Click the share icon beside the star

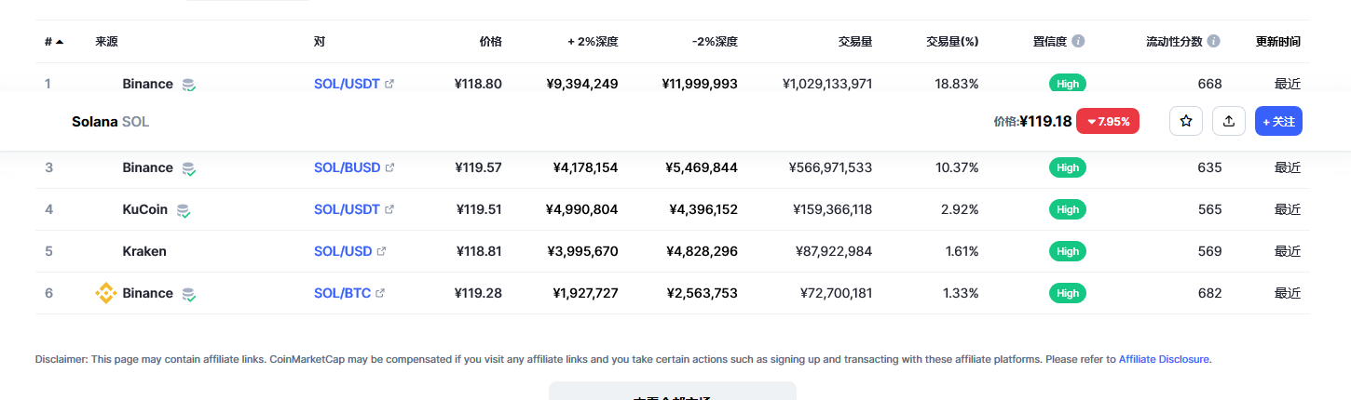tap(1229, 121)
